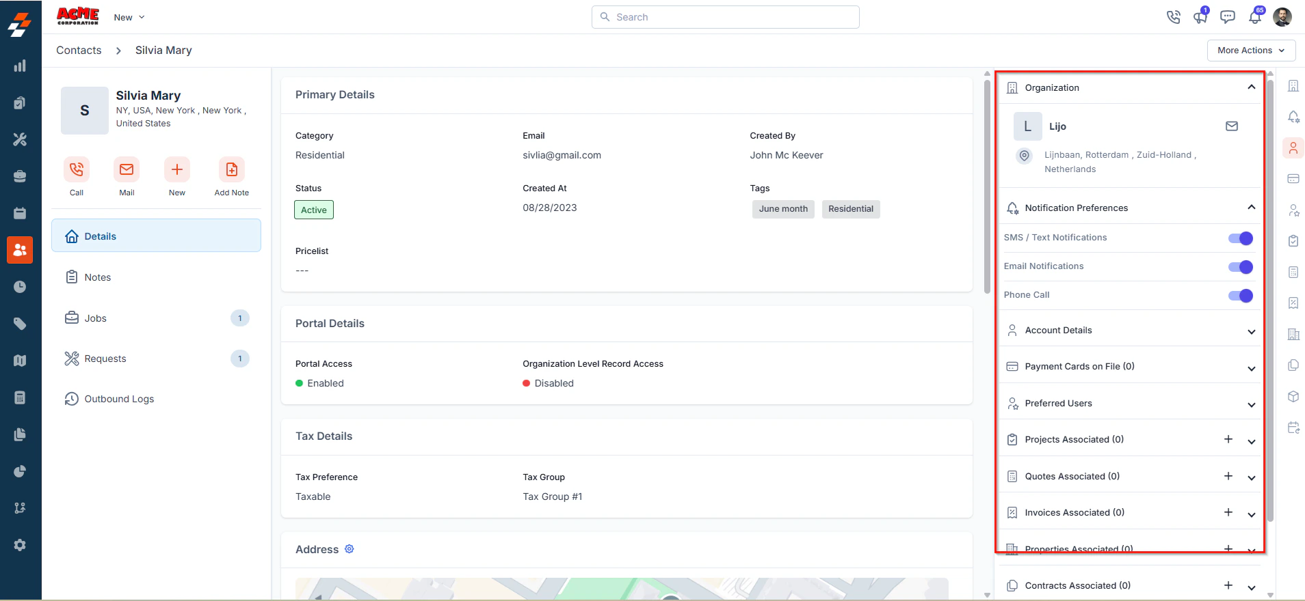Go back to Contacts breadcrumb
1305x601 pixels.
point(79,51)
